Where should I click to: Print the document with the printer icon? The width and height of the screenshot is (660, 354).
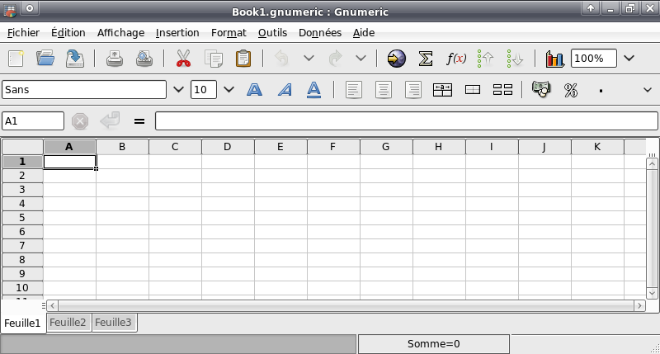(x=115, y=58)
